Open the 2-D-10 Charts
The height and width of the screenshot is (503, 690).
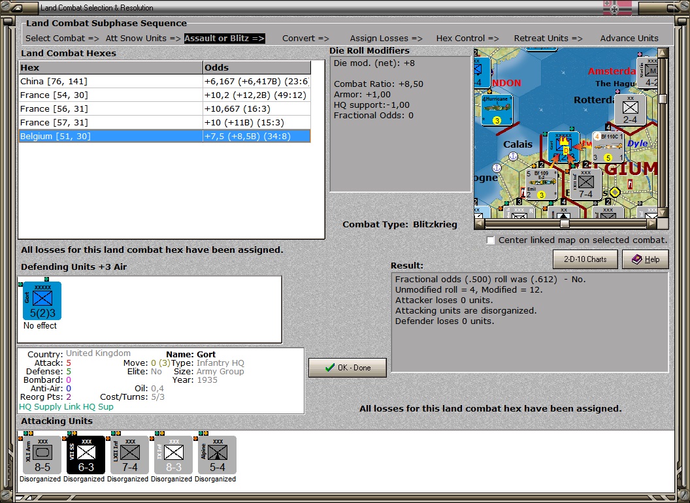point(585,259)
